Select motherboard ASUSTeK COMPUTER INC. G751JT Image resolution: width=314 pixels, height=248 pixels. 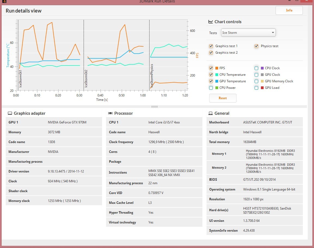click(267, 122)
